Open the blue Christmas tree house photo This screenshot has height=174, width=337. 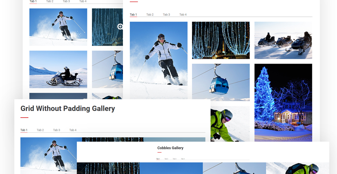coord(283,102)
